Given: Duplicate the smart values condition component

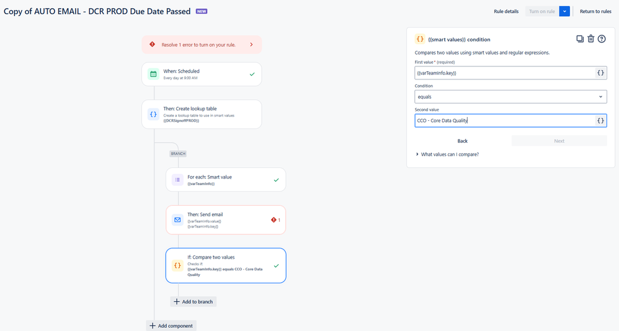Looking at the screenshot, I should tap(579, 38).
